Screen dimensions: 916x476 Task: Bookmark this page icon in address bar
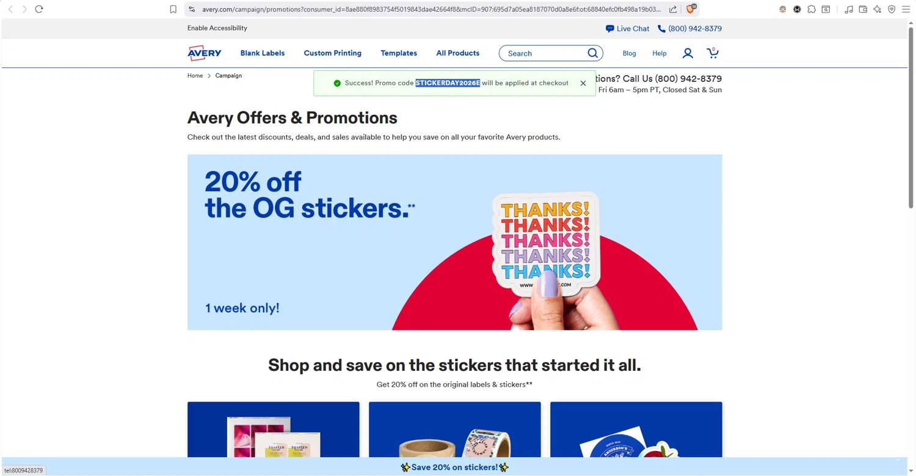tap(173, 9)
